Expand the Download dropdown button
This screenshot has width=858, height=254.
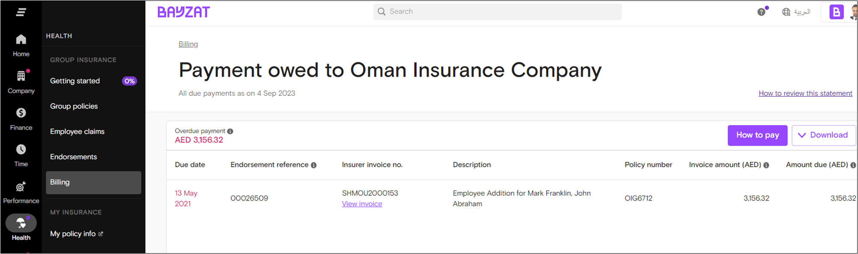(823, 135)
